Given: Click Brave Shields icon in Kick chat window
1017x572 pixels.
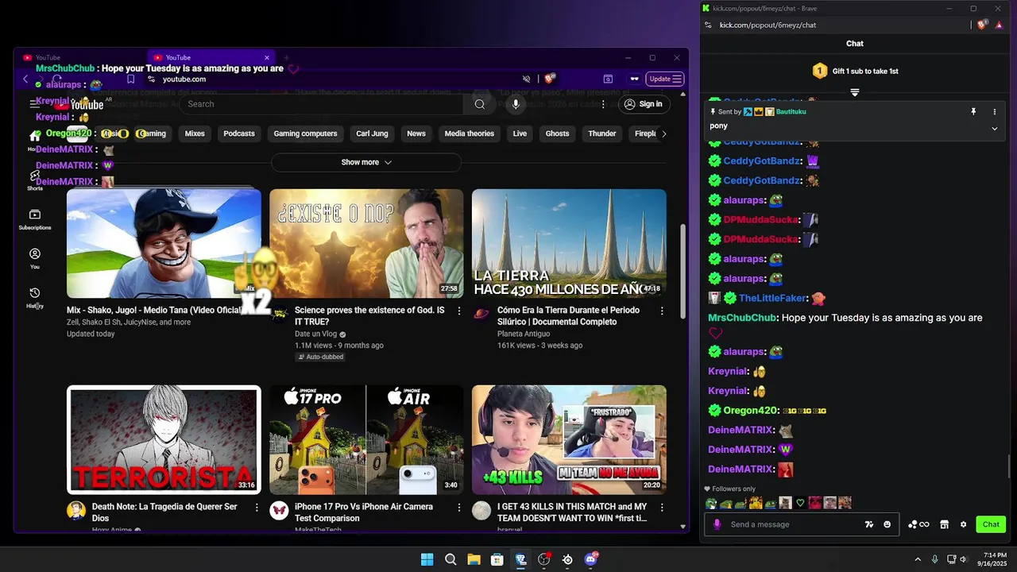Looking at the screenshot, I should click(x=982, y=25).
